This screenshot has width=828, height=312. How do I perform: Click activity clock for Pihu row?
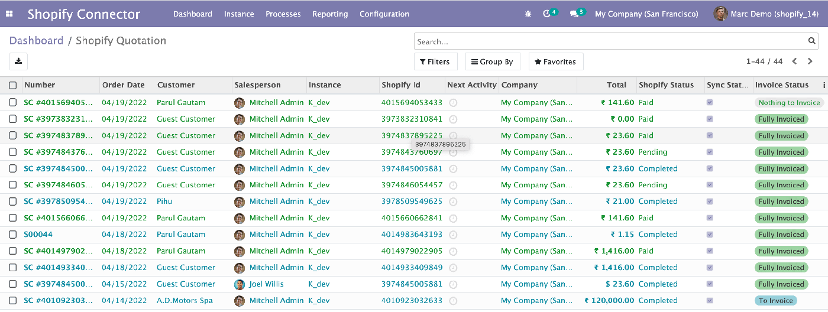(453, 201)
